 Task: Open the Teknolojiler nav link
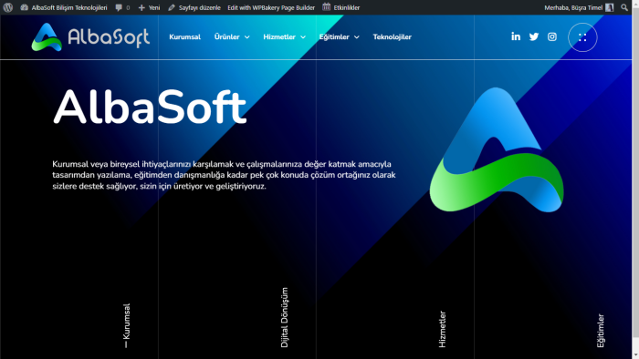coord(392,37)
